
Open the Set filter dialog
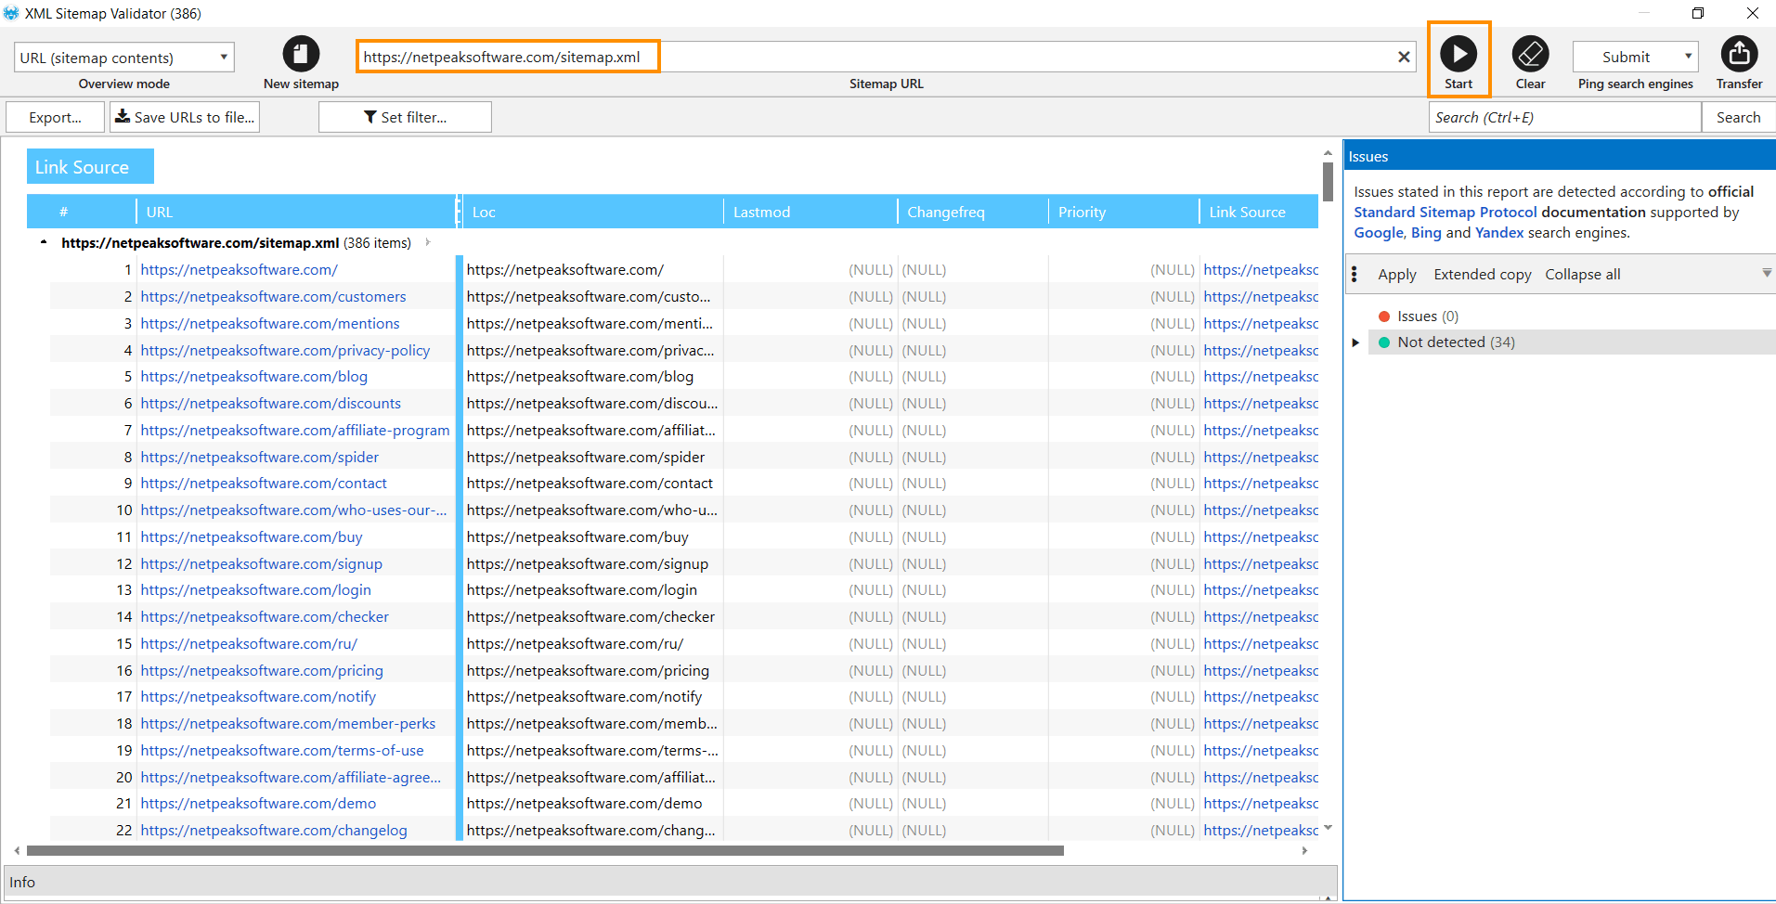click(x=405, y=117)
